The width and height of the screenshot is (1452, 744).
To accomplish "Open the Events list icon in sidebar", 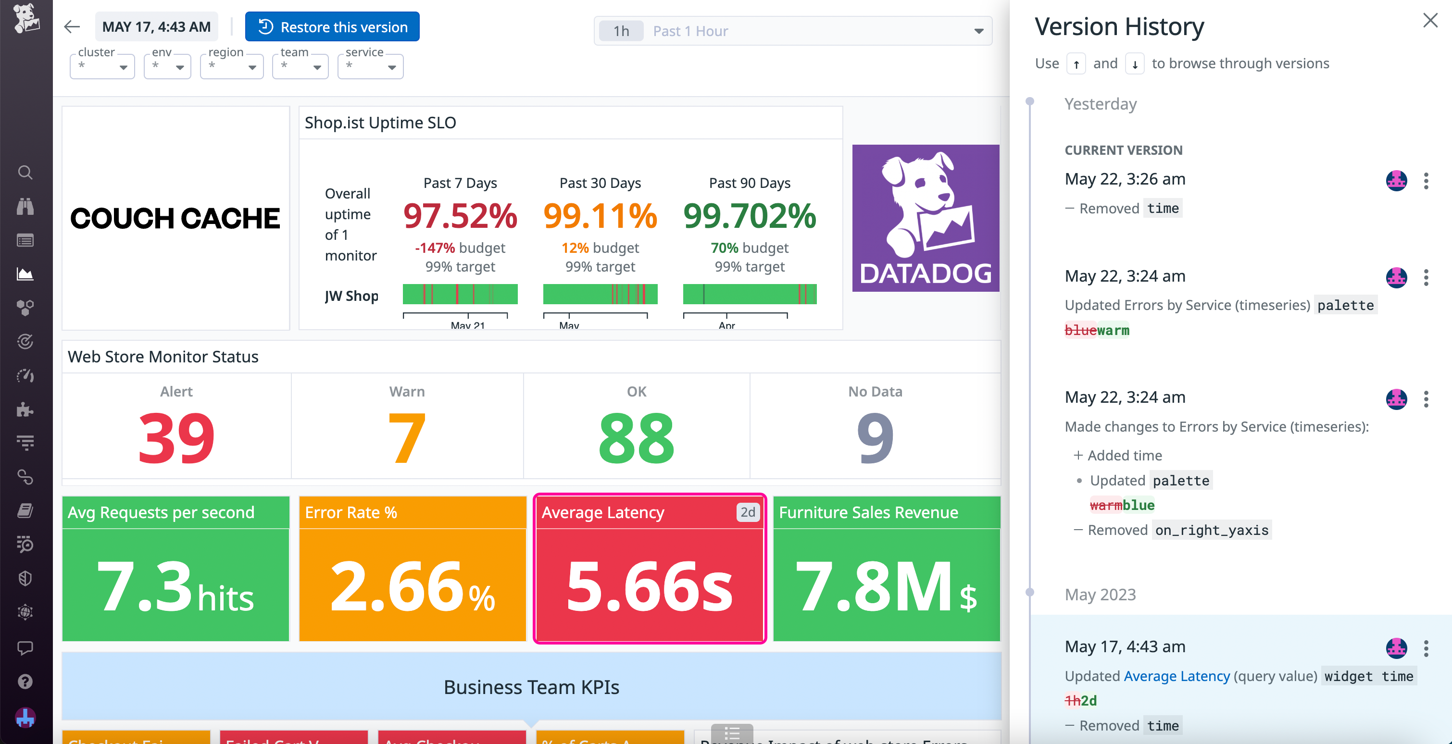I will pyautogui.click(x=25, y=240).
